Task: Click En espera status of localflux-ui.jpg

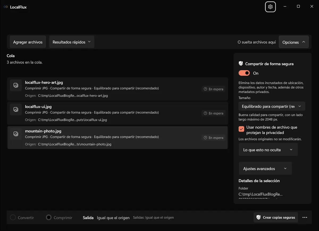Action: coord(213,113)
